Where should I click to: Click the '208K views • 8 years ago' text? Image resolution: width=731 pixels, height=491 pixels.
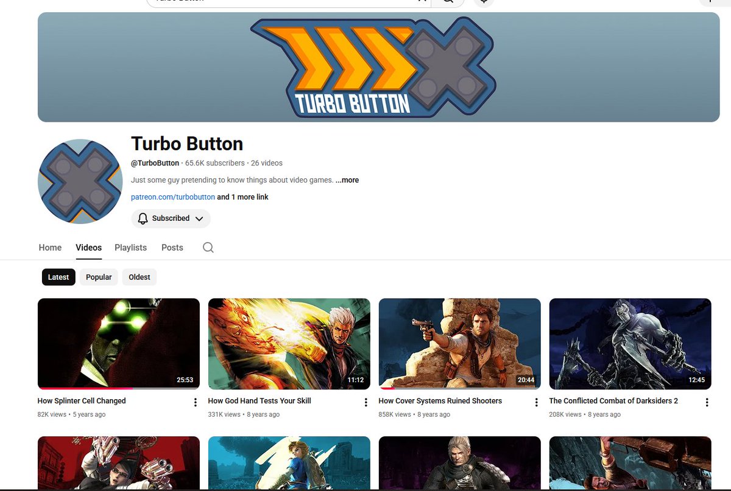coord(585,414)
